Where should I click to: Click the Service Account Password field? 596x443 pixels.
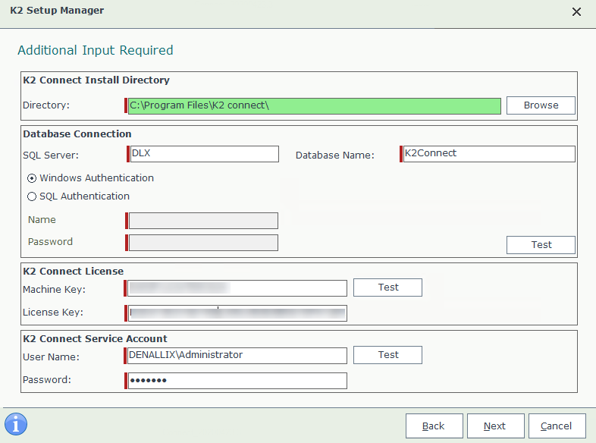(x=237, y=381)
